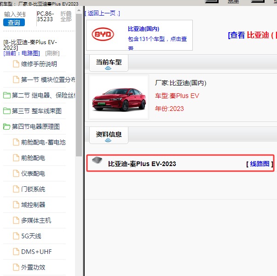Open 比亚迪-秦Plus EV-2023 entry

coord(142,164)
